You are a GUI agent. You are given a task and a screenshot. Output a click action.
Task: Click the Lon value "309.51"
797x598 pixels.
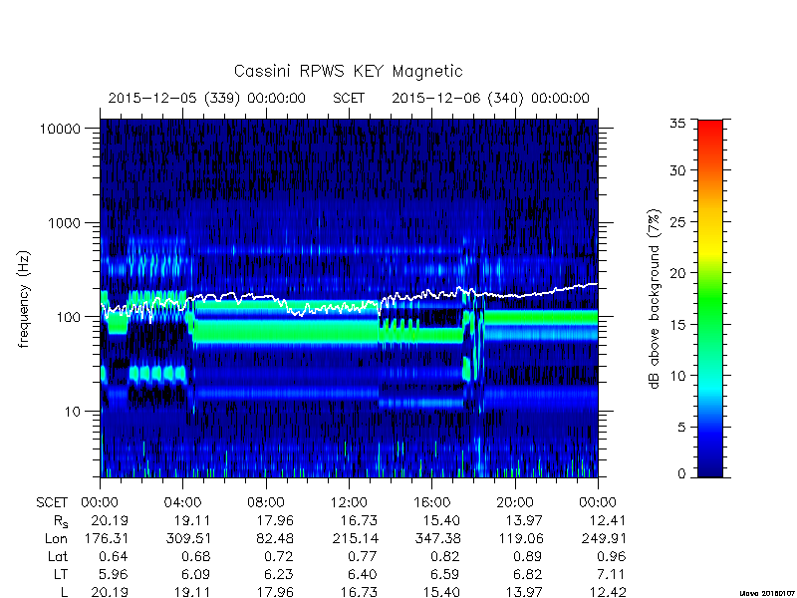pos(188,538)
